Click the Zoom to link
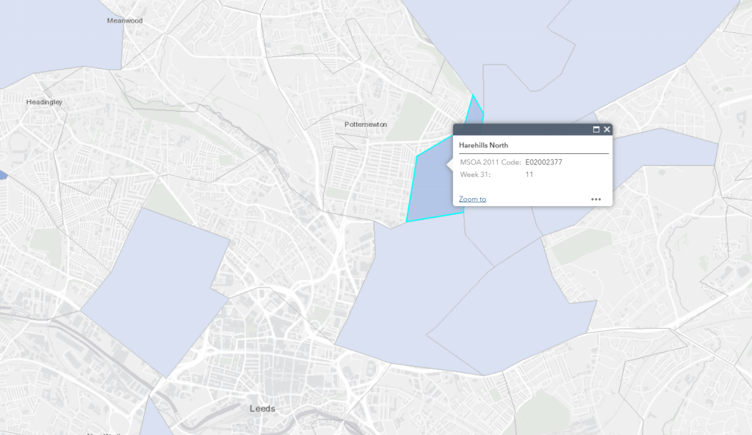Image resolution: width=752 pixels, height=435 pixels. (472, 199)
